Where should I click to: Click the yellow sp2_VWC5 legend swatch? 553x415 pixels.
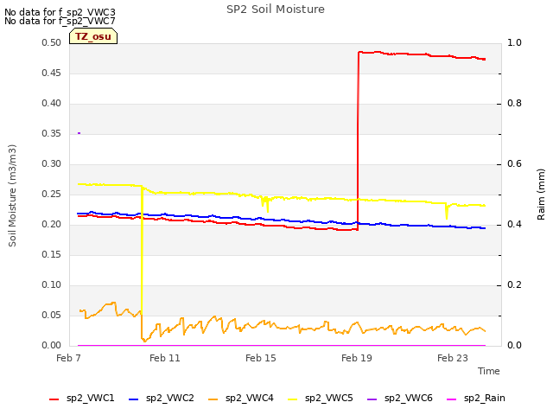coord(292,399)
